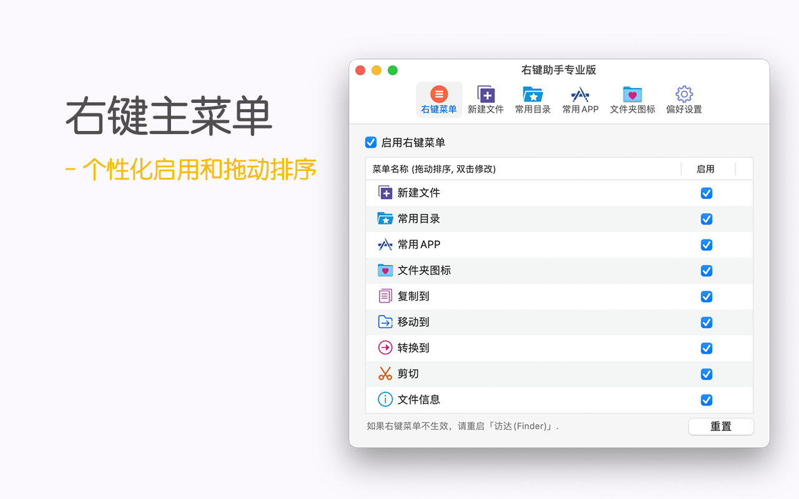This screenshot has width=799, height=499.
Task: Click the 转换到 row circular arrow icon
Action: coord(385,347)
